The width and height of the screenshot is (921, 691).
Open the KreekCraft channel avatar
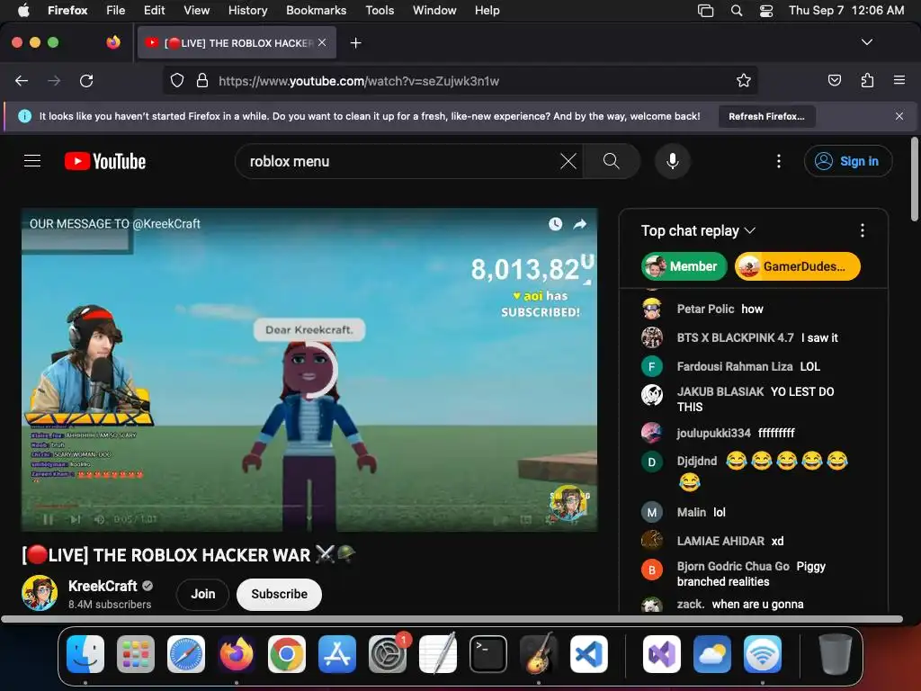[x=40, y=593]
